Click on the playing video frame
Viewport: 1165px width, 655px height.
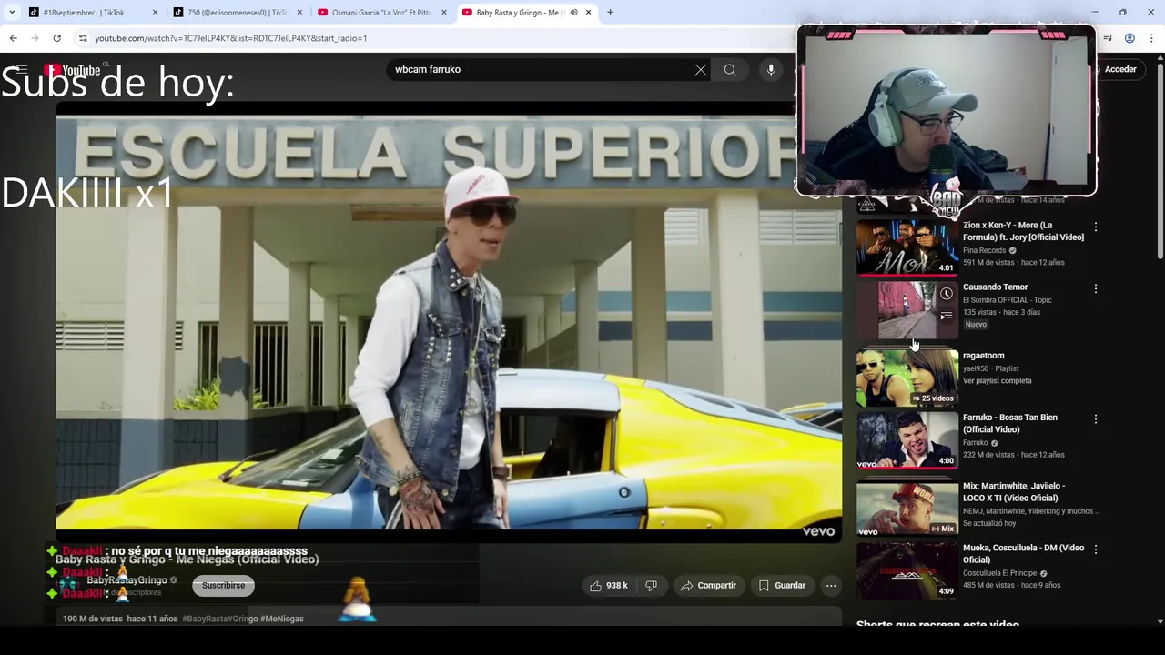point(448,323)
